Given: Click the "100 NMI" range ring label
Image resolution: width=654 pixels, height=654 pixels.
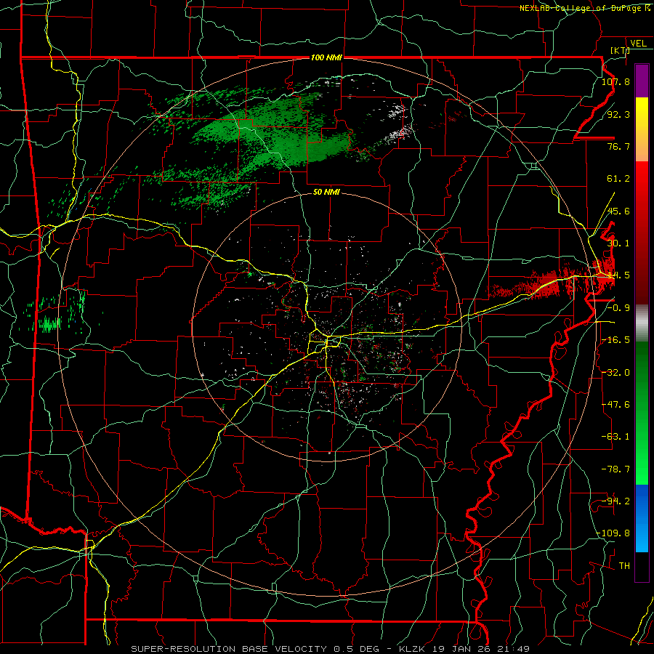Looking at the screenshot, I should pos(326,57).
